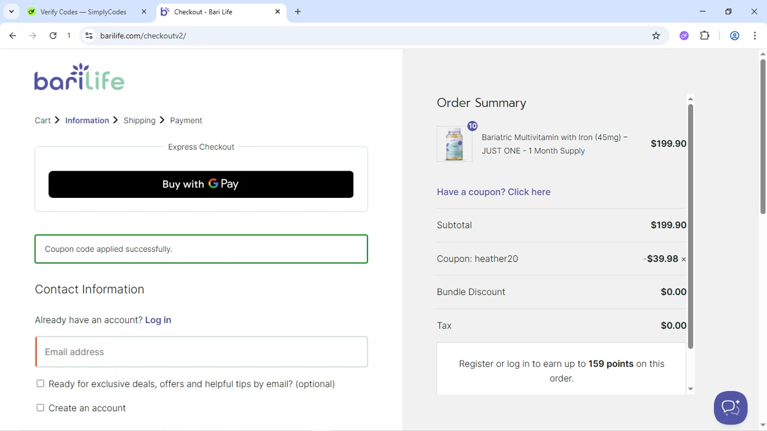Screen dimensions: 767x431
Task: Click the Coupon code applied successfully message
Action: click(201, 249)
